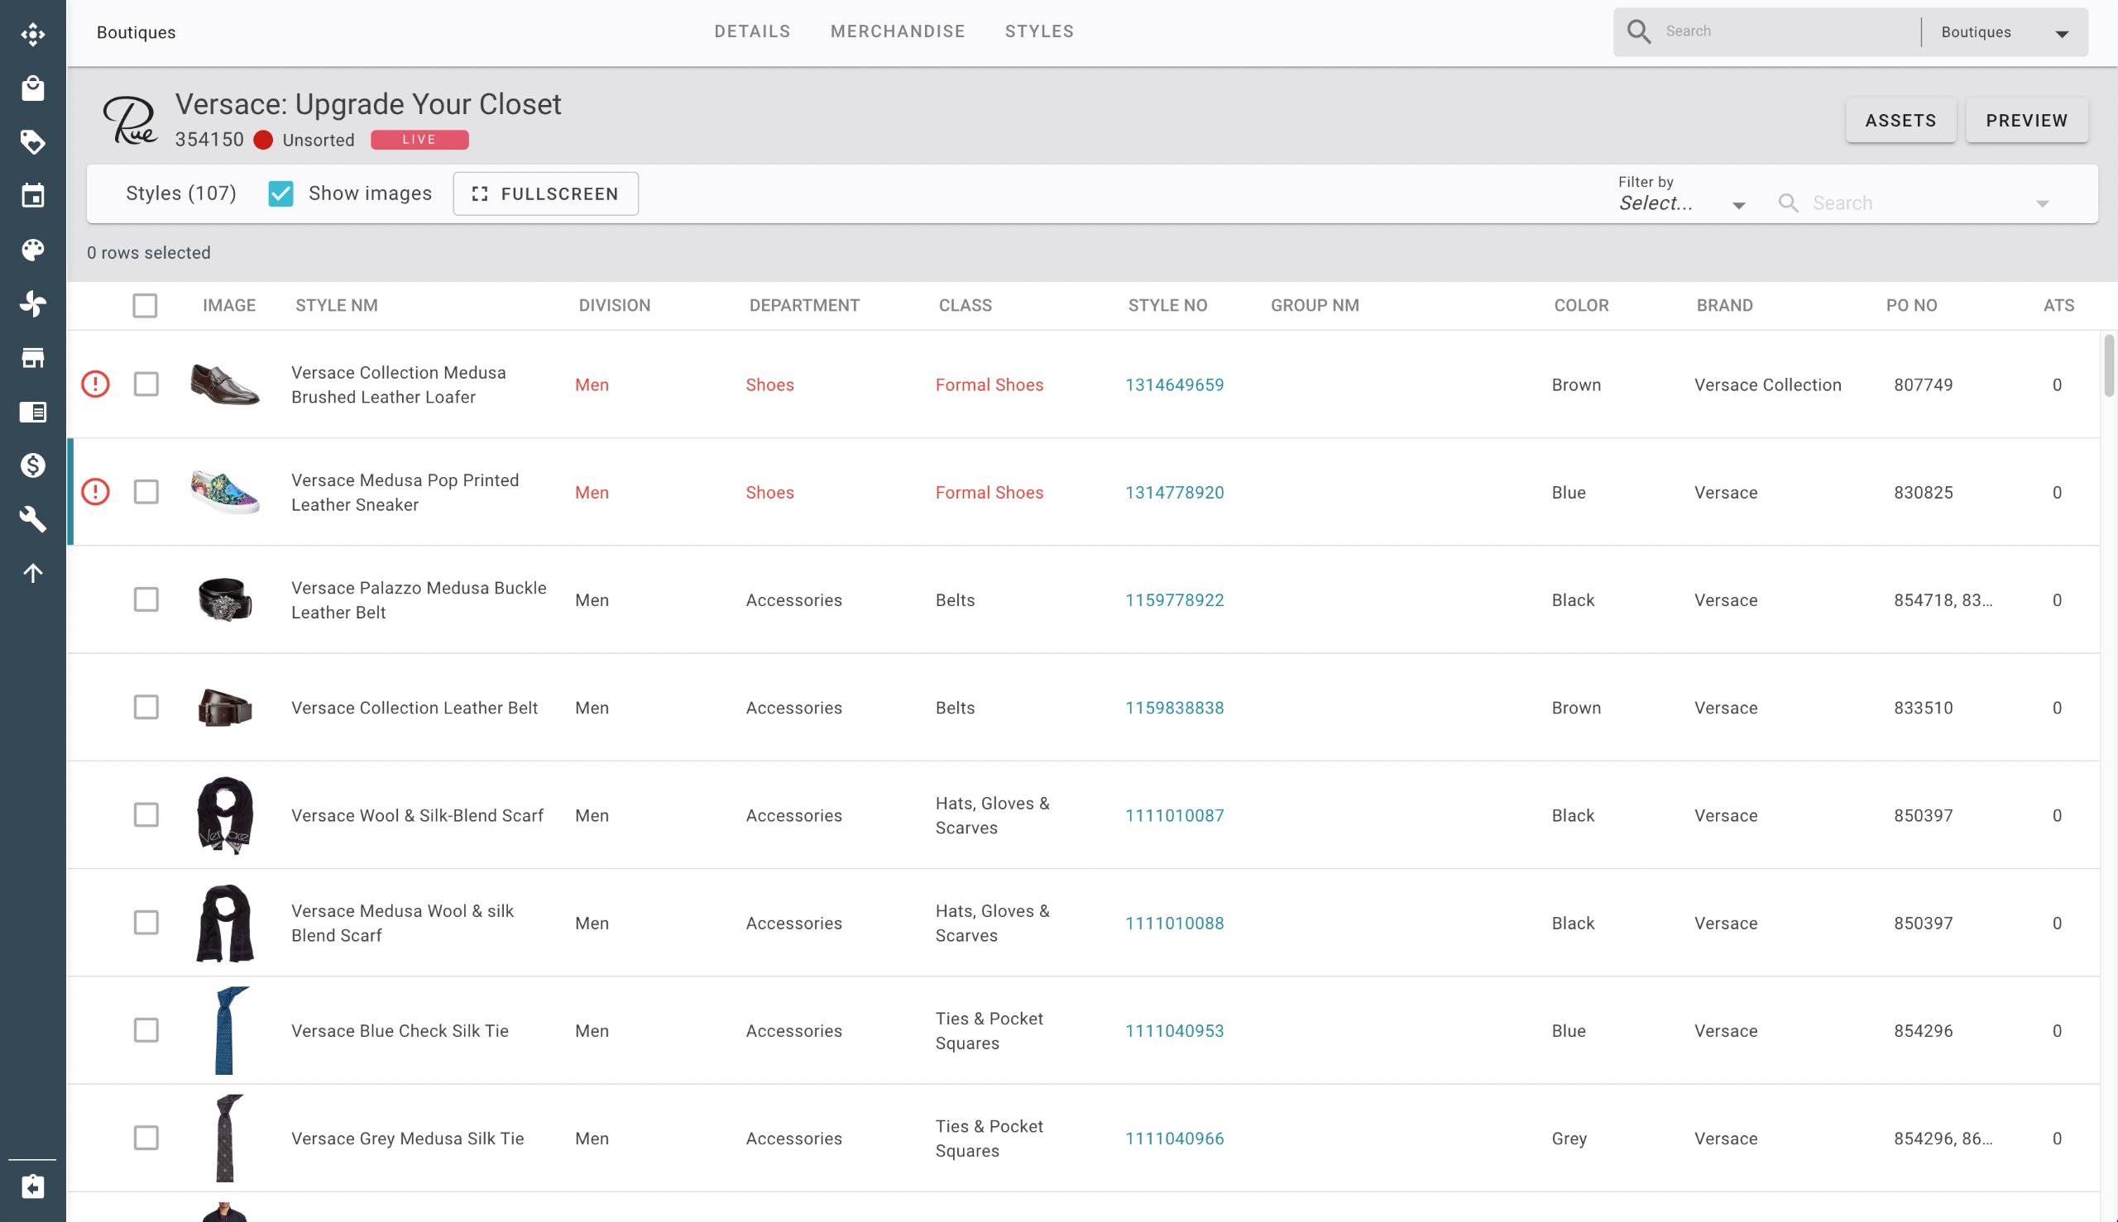Image resolution: width=2118 pixels, height=1222 pixels.
Task: Open style number 1111040953 link
Action: (x=1174, y=1031)
